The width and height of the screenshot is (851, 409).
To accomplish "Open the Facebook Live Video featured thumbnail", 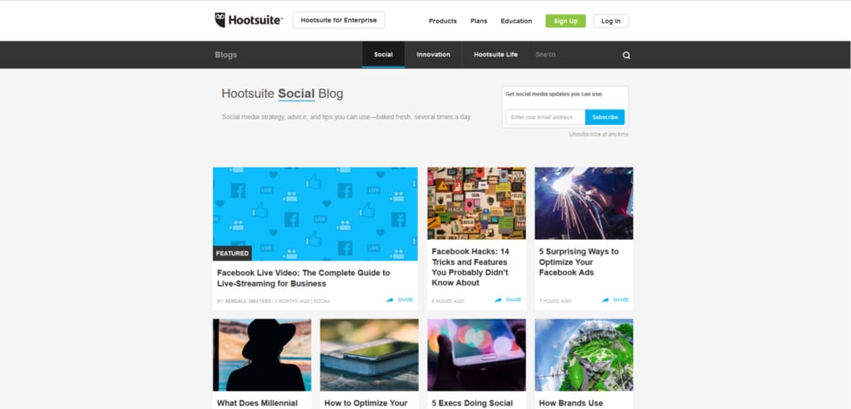I will point(314,214).
